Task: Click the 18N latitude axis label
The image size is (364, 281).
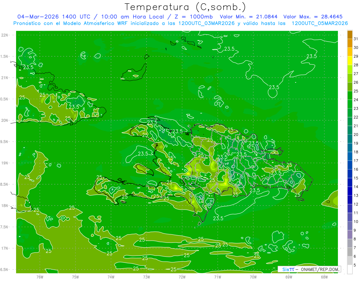Action: click(x=5, y=206)
